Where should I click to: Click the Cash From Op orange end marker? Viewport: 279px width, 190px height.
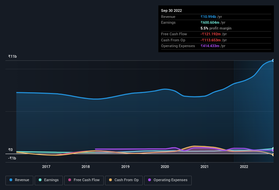coord(273,155)
